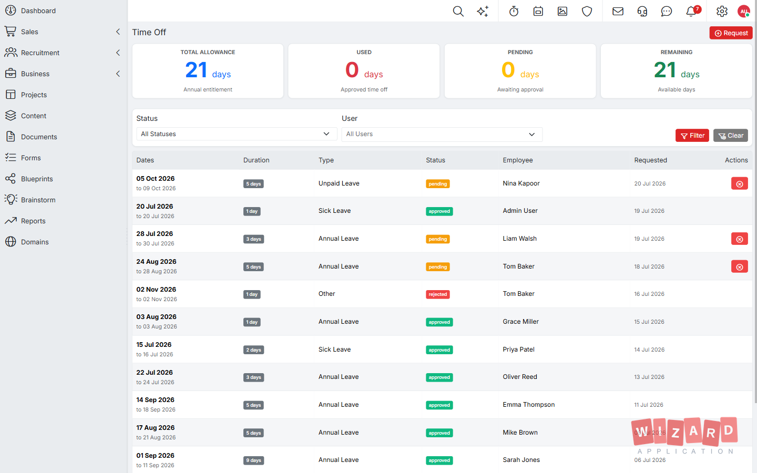The width and height of the screenshot is (757, 473).
Task: Click the Blueprints share-node icon
Action: coord(11,179)
